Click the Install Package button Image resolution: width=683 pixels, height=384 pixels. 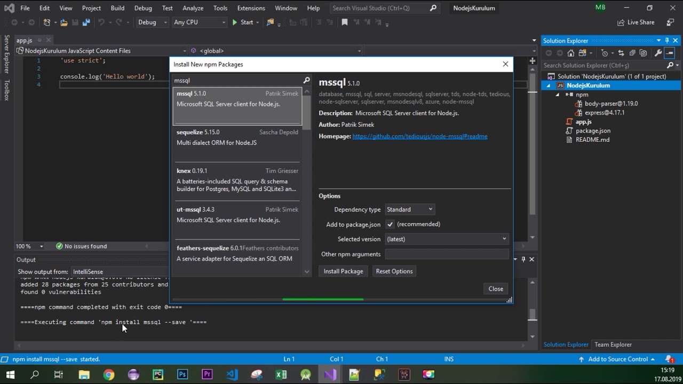click(x=343, y=271)
